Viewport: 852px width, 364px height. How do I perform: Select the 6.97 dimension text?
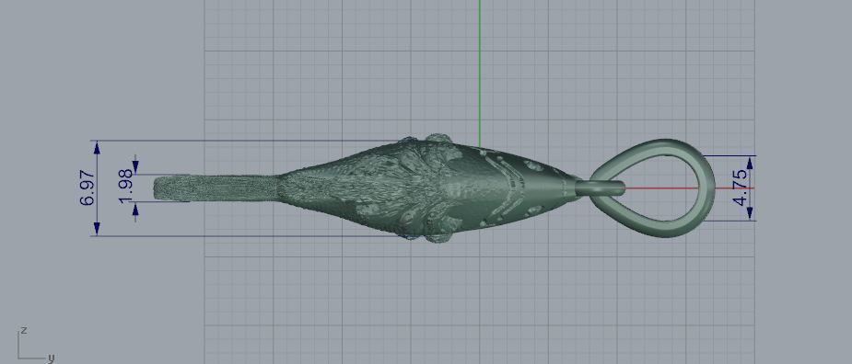coord(87,188)
